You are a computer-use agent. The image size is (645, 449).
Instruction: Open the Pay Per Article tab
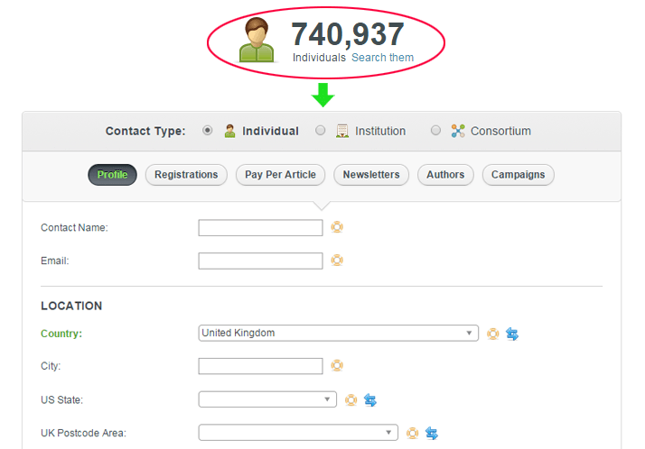(x=281, y=175)
